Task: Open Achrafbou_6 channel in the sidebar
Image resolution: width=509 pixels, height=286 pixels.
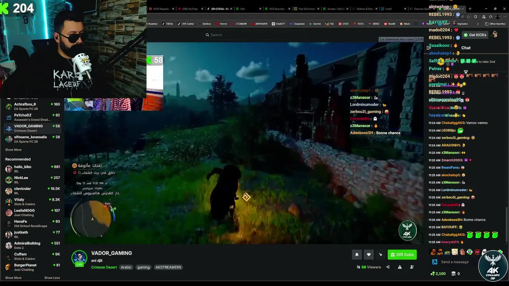Action: click(x=32, y=106)
